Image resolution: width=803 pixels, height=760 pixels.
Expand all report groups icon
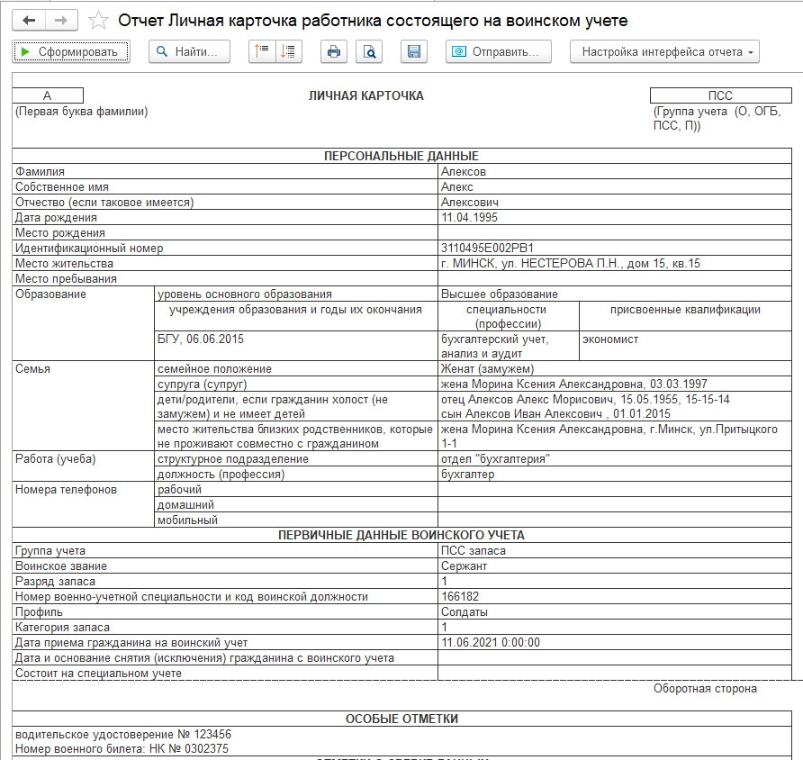[289, 51]
